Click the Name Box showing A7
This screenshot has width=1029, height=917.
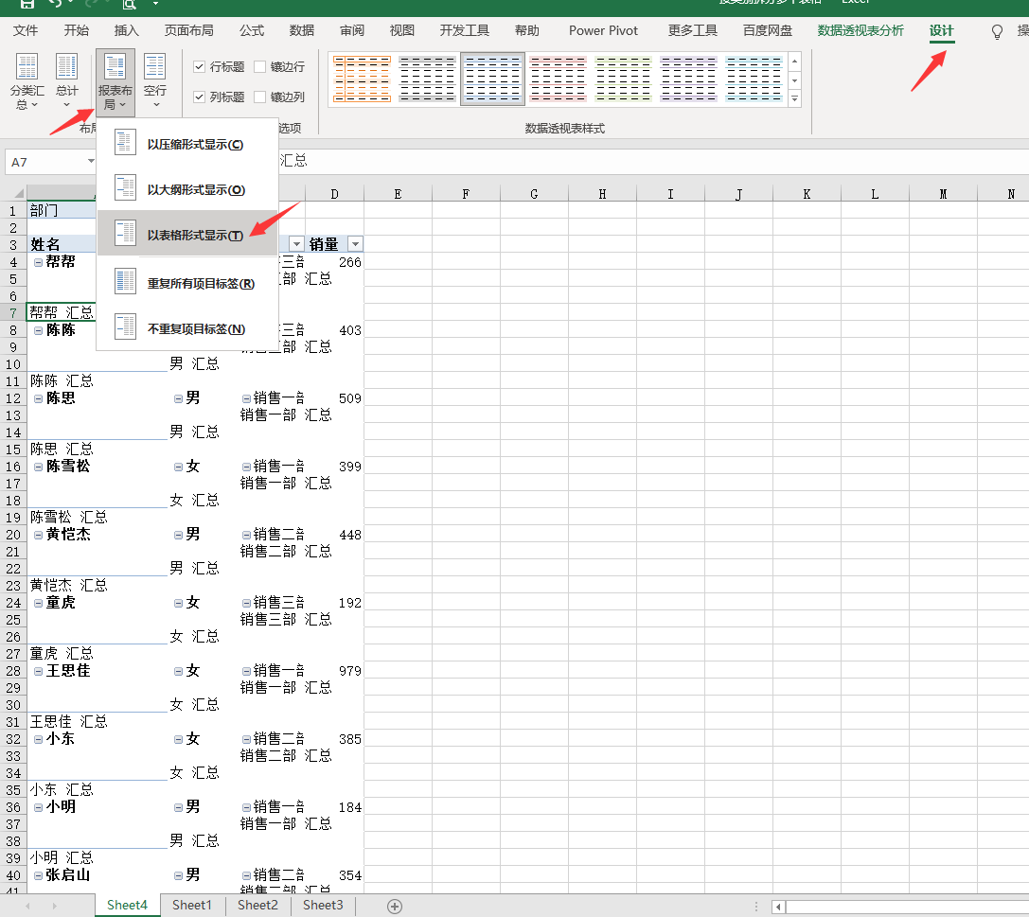tap(44, 162)
